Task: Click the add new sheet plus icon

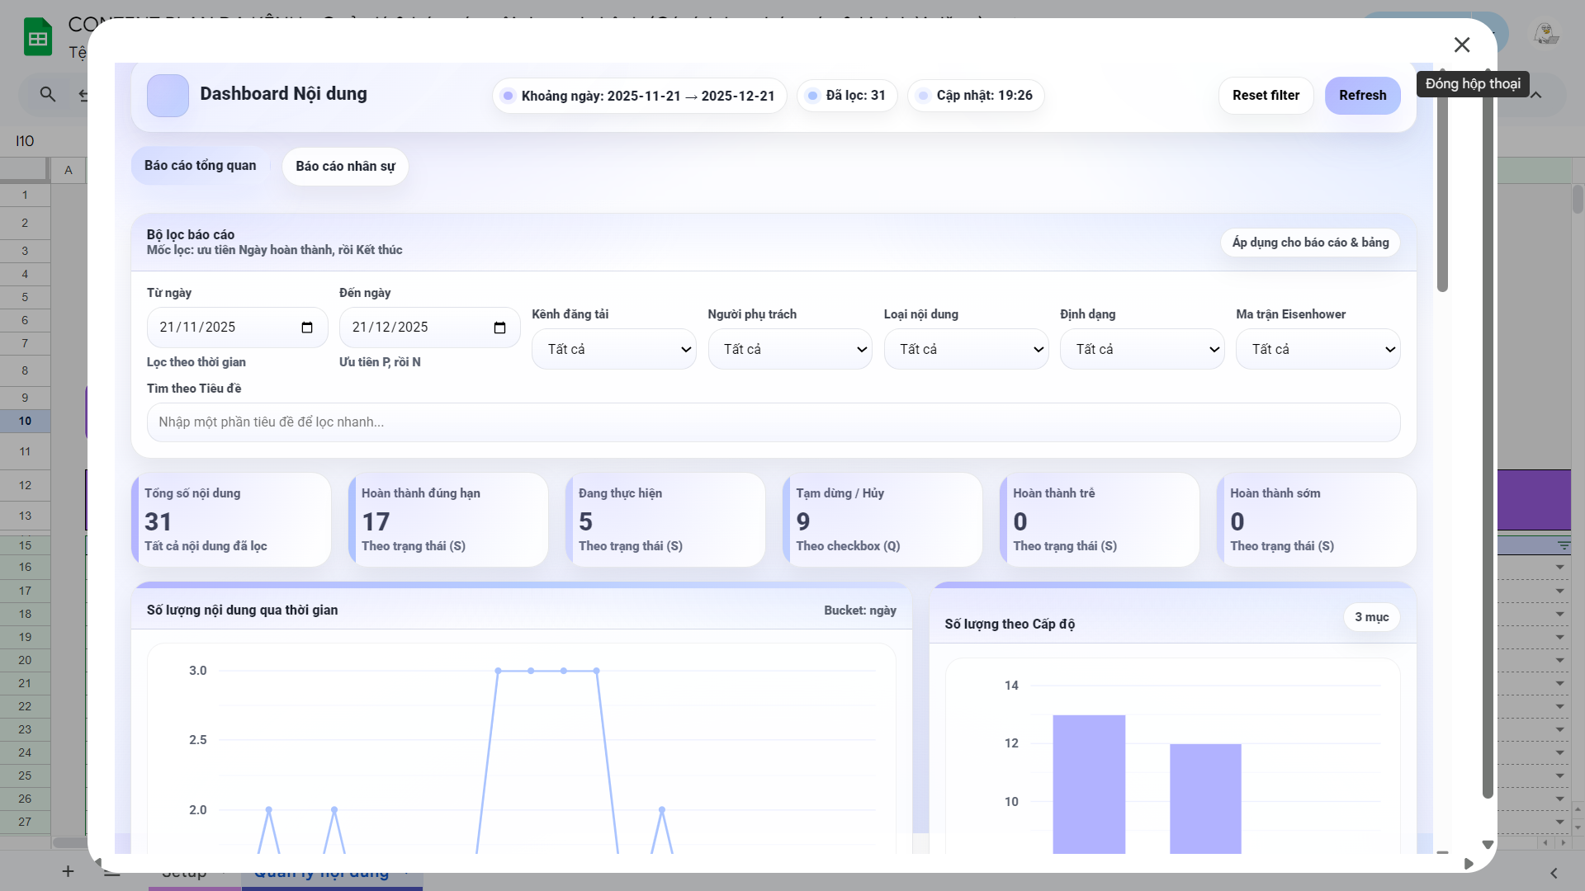Action: click(x=68, y=871)
